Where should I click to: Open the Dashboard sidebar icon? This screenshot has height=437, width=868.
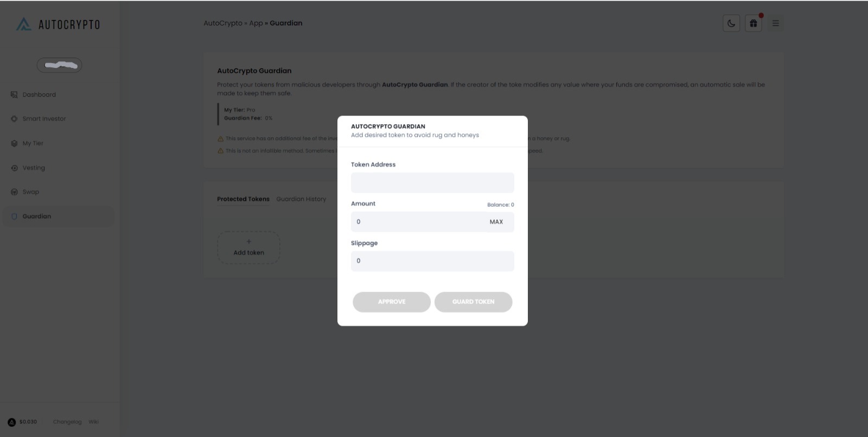[x=14, y=95]
